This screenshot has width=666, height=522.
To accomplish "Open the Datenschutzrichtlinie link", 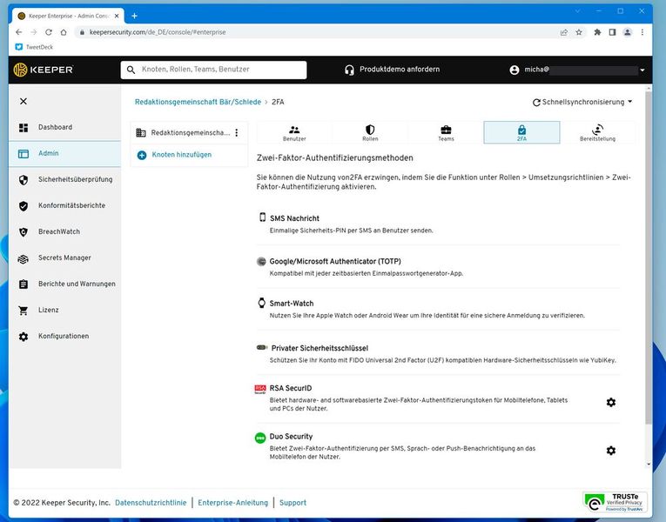I will coord(151,503).
